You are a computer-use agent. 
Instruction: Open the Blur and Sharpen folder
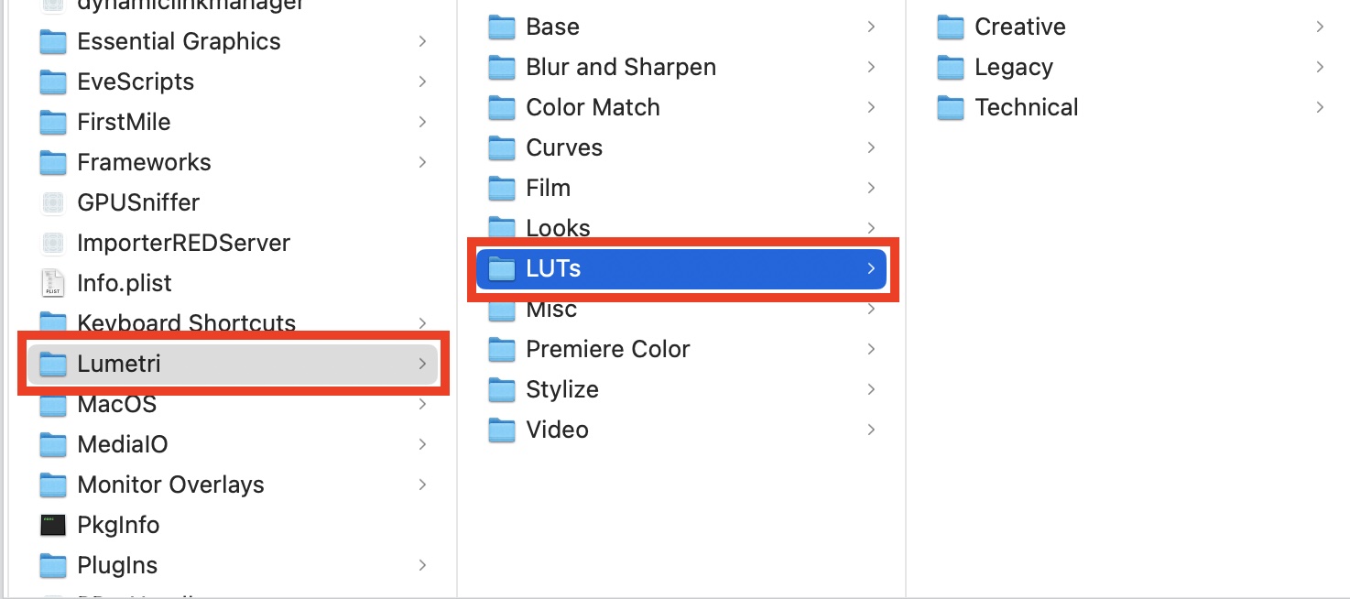pos(620,67)
